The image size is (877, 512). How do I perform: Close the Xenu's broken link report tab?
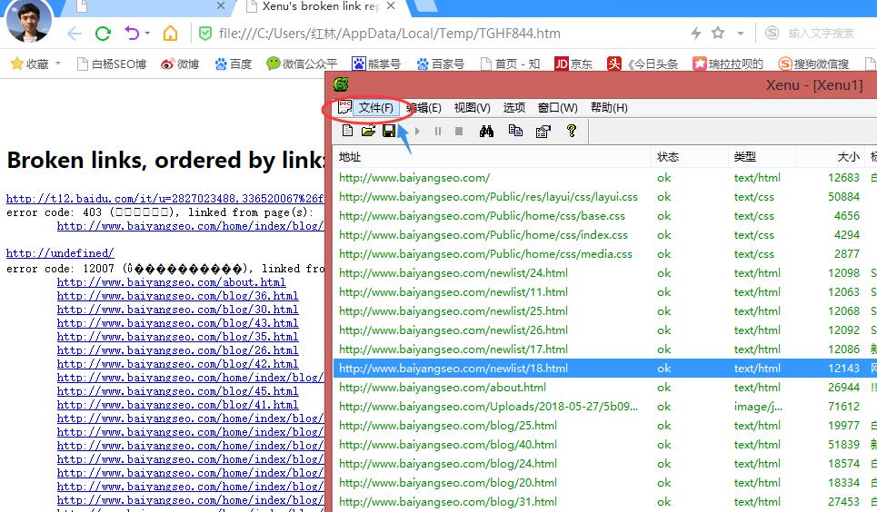click(391, 5)
